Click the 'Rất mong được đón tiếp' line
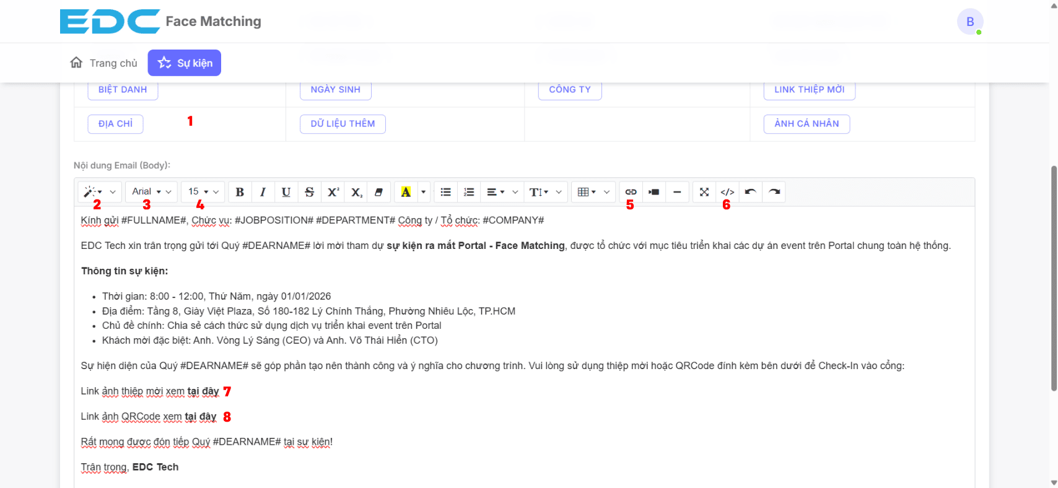Viewport: 1058px width, 488px height. 207,442
